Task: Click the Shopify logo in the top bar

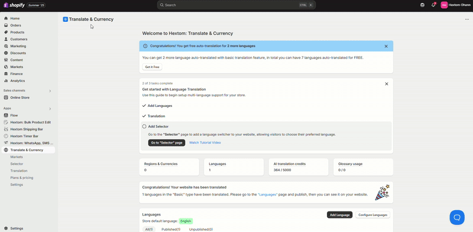Action: pos(14,5)
